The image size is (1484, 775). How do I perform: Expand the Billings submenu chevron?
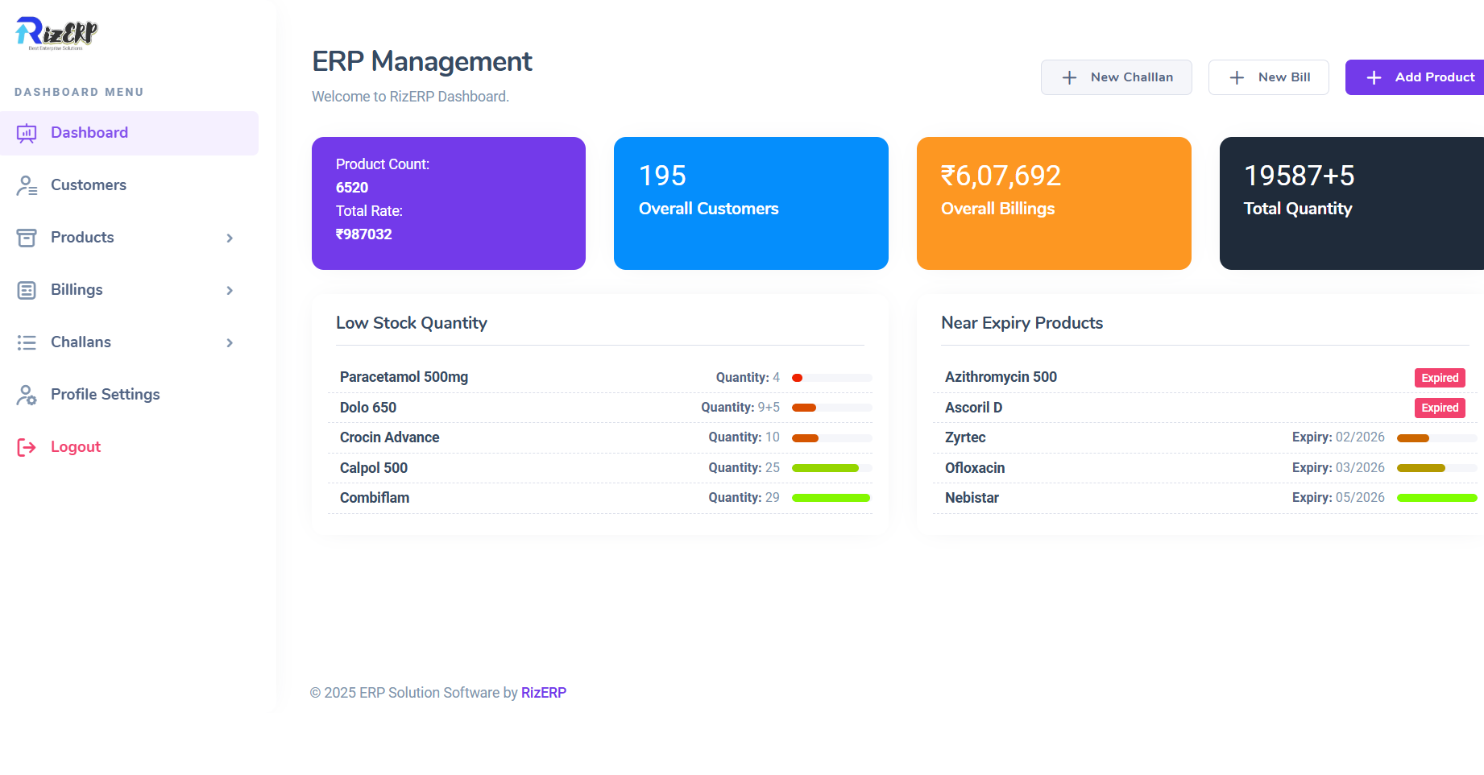point(230,290)
